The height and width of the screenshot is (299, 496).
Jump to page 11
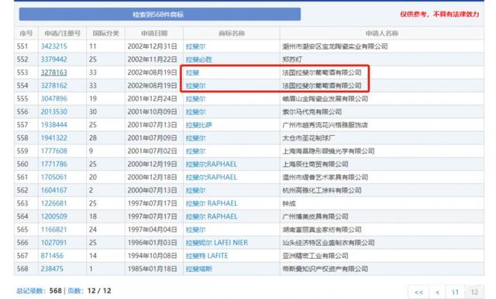[x=455, y=292]
